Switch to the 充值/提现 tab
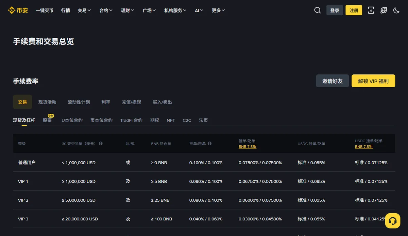 pos(131,102)
